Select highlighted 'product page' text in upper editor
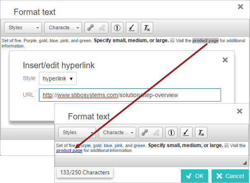This screenshot has width=250, height=183. (205, 40)
